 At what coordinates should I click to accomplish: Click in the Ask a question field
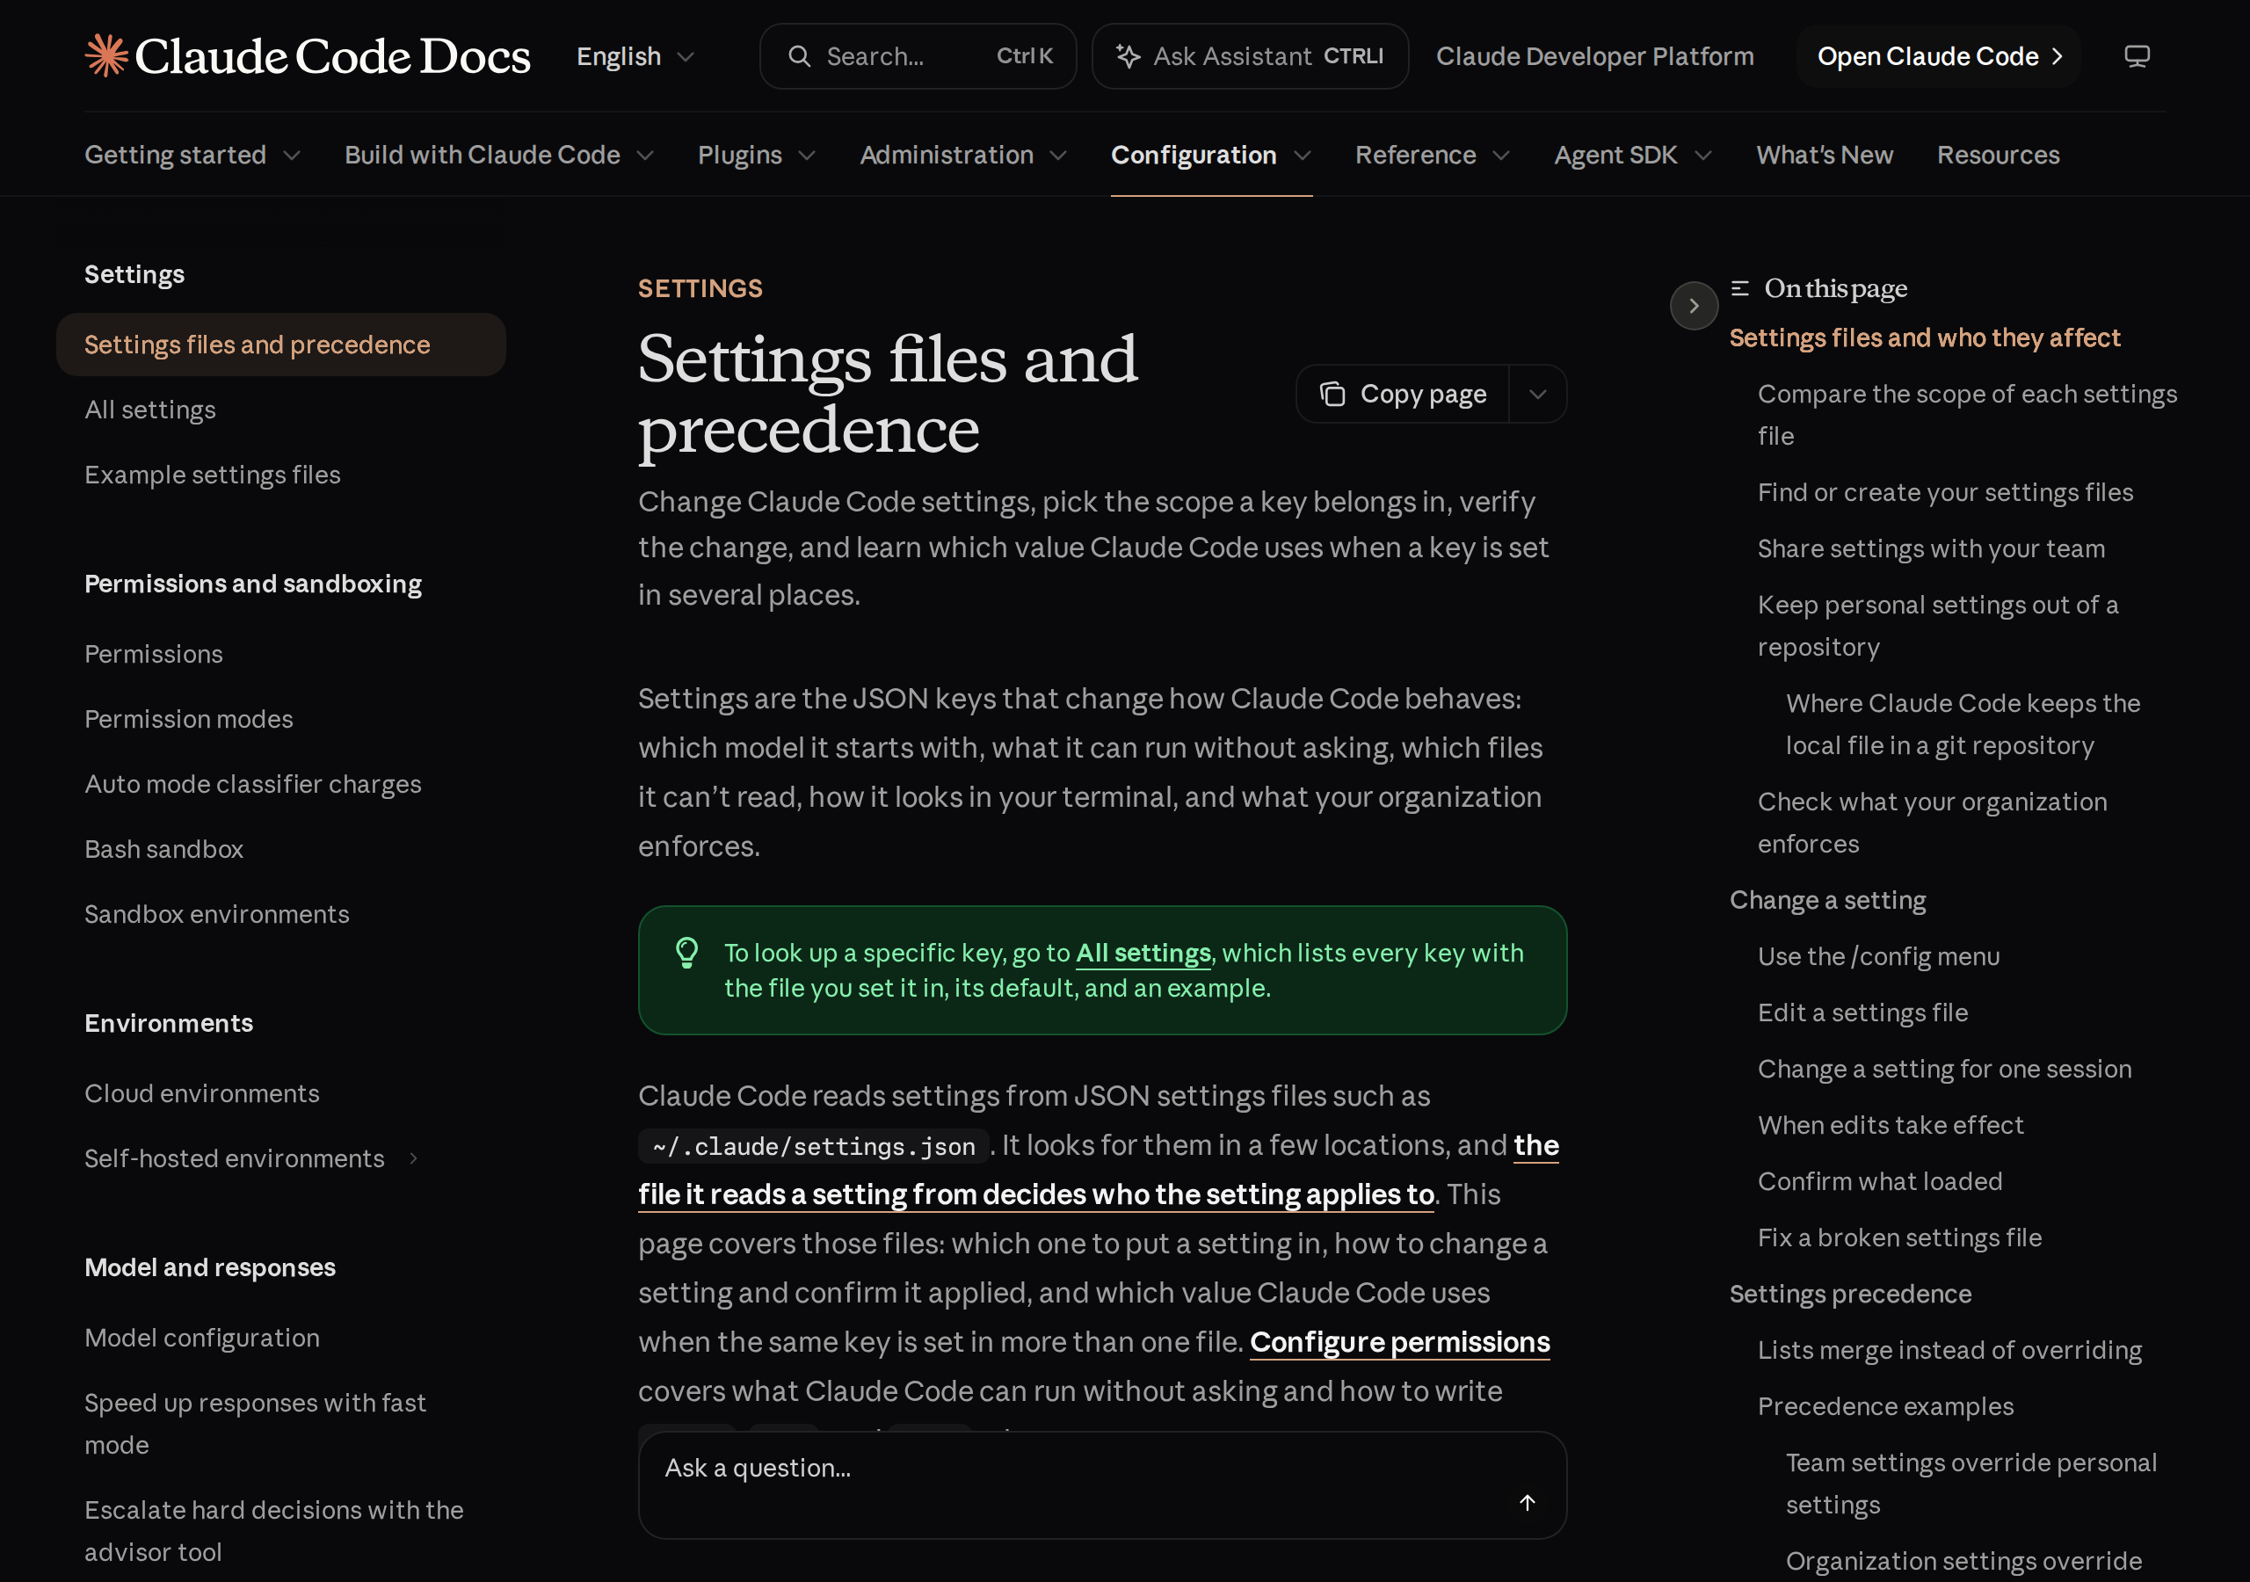[x=1101, y=1485]
